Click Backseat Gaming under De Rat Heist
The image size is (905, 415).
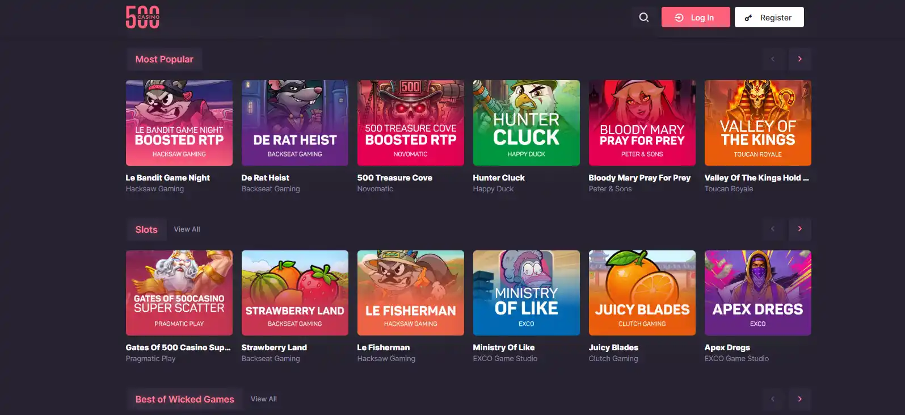click(271, 189)
